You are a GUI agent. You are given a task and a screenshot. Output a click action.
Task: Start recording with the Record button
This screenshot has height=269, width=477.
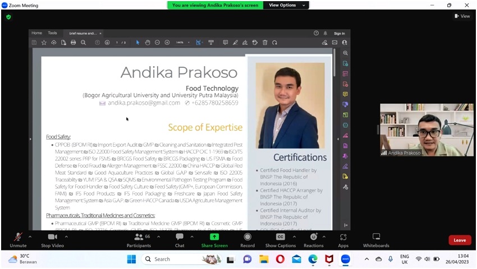247,240
